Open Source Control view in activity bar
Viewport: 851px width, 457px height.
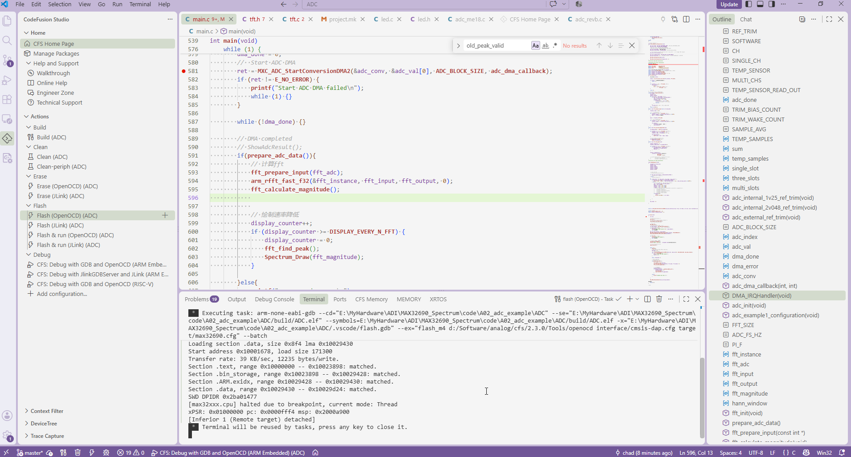pos(7,60)
